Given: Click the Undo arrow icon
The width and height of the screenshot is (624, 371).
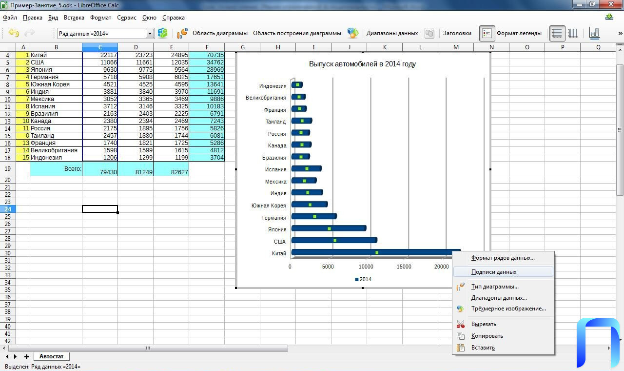Looking at the screenshot, I should (x=14, y=33).
